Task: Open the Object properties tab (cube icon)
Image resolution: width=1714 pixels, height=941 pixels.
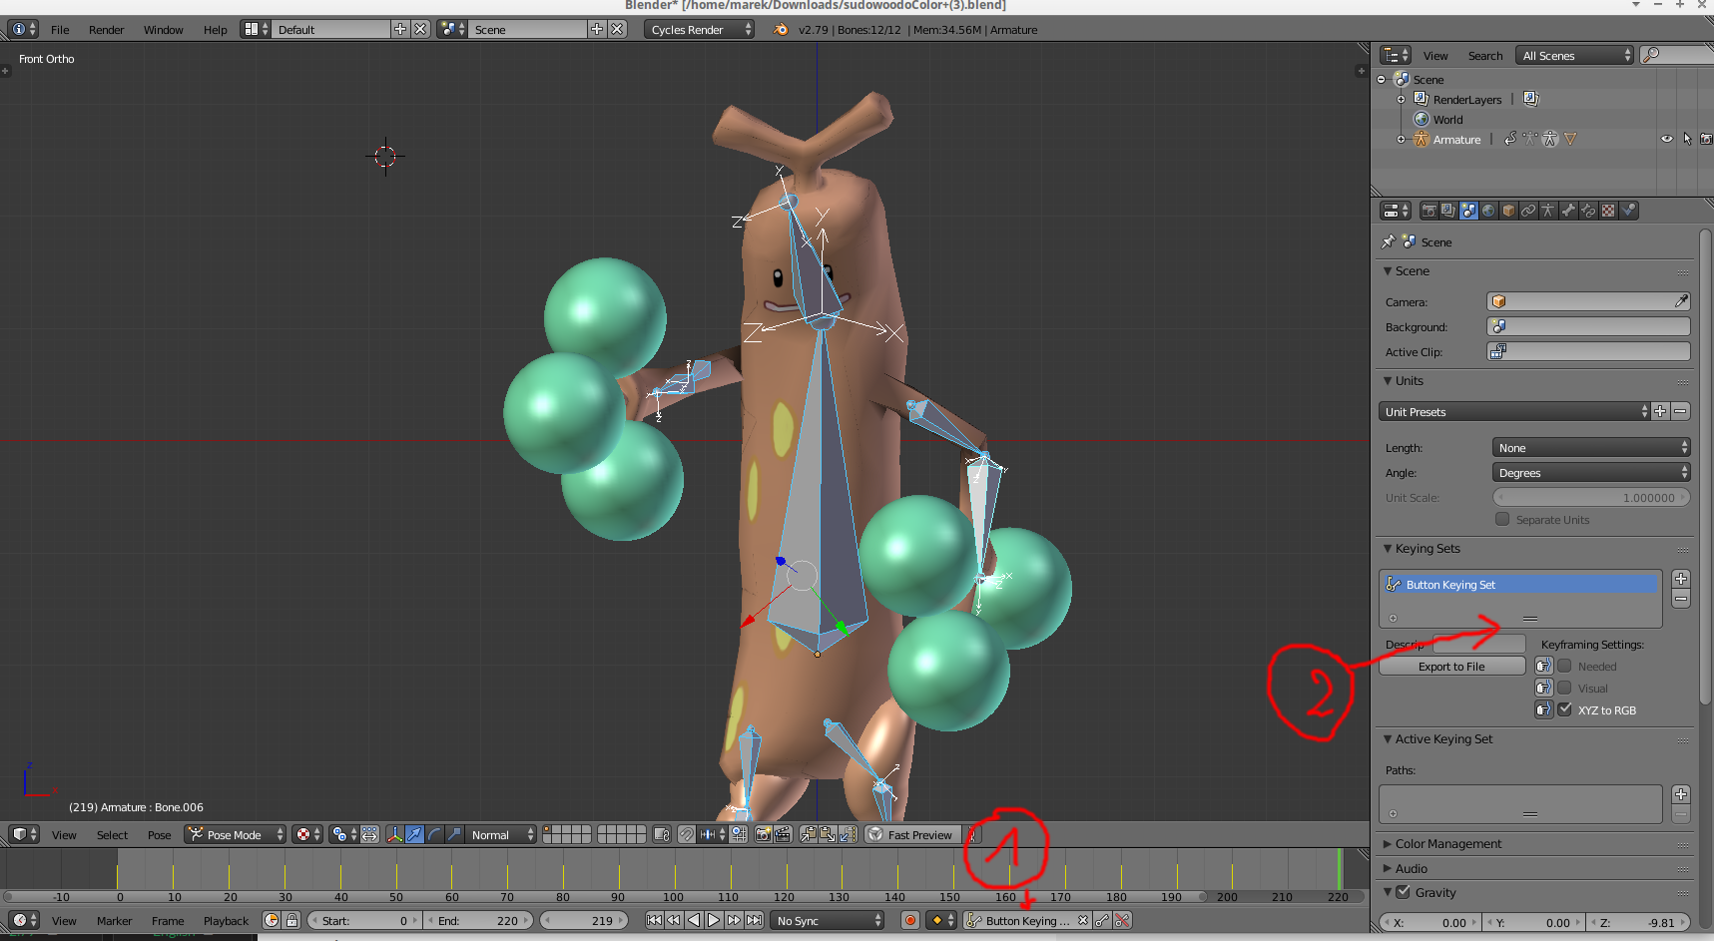Action: click(x=1508, y=211)
